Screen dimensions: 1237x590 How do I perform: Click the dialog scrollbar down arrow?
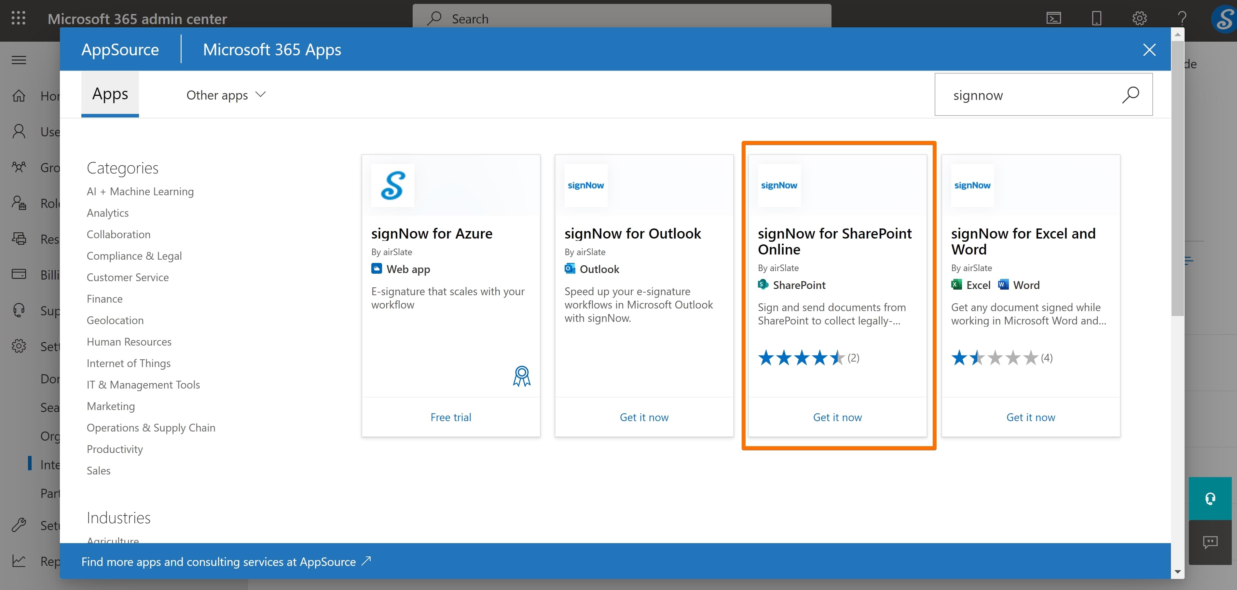[x=1177, y=572]
